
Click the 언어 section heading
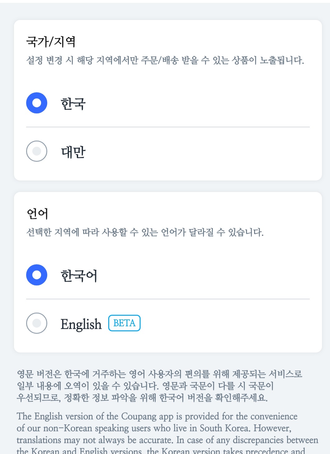pos(37,213)
